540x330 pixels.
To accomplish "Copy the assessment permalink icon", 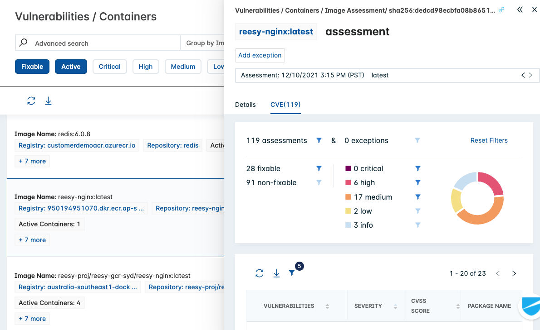I will pos(501,10).
